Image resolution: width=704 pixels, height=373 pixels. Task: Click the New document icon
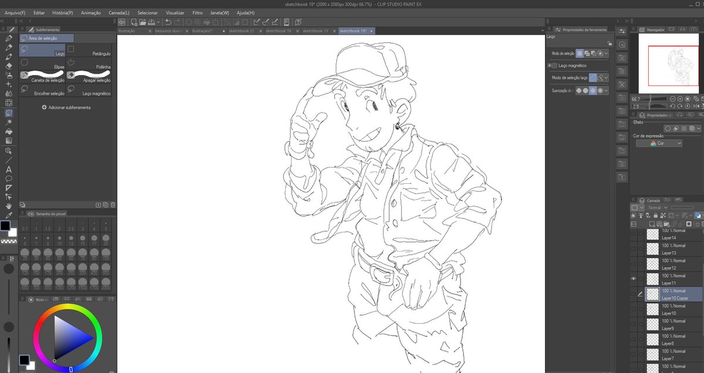point(134,22)
